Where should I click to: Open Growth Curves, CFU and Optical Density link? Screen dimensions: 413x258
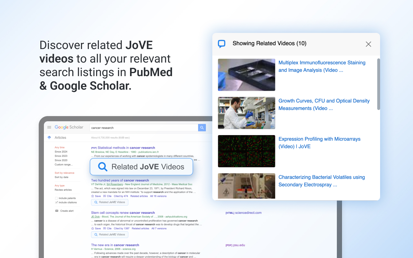(324, 104)
